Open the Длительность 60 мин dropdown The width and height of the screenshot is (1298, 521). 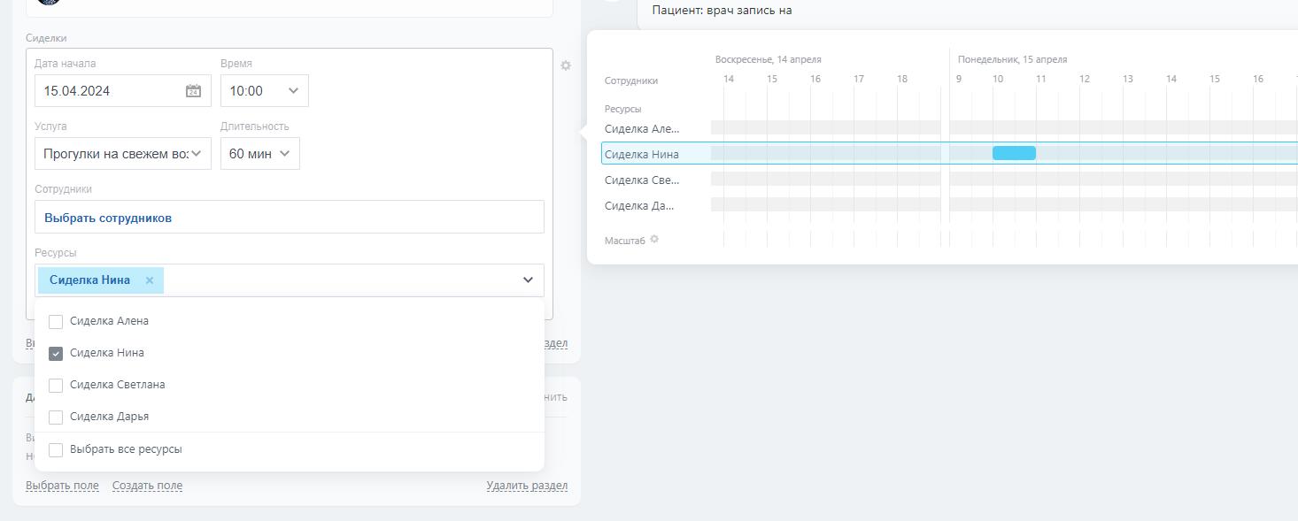pos(259,154)
